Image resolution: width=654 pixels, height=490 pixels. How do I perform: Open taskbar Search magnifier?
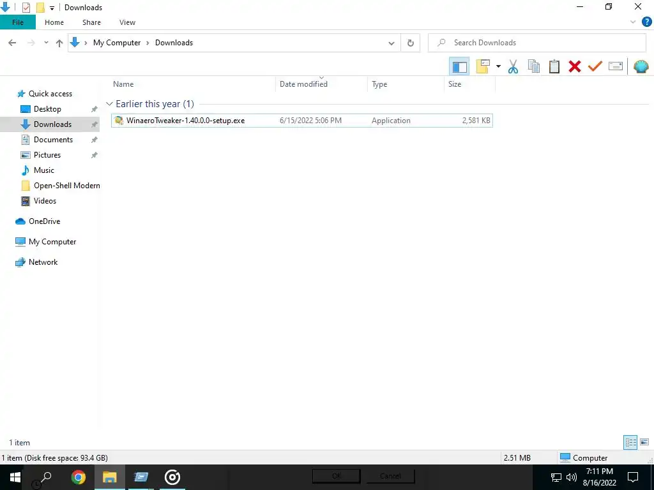[x=46, y=477]
